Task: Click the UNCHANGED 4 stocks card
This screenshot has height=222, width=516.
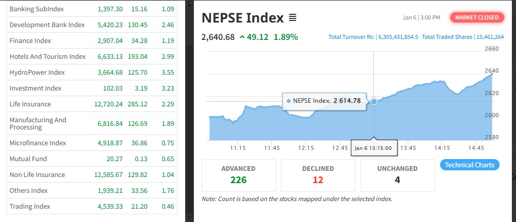Action: 398,174
